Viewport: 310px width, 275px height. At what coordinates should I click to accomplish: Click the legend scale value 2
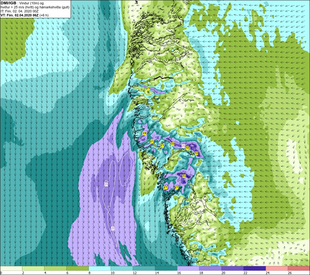tap(23, 273)
